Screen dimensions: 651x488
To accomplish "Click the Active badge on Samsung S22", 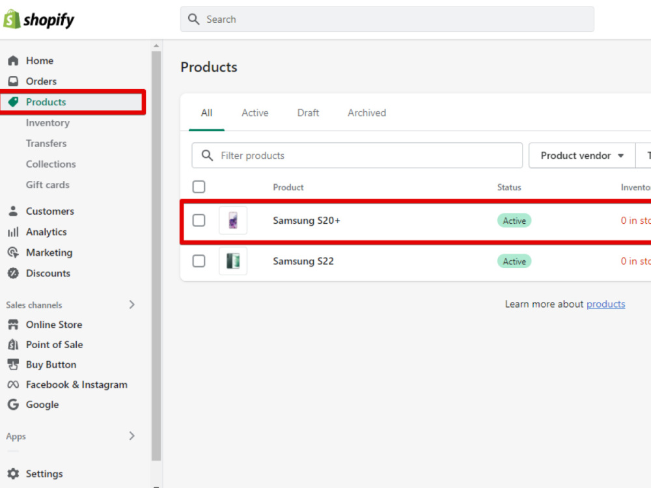I will pos(514,262).
